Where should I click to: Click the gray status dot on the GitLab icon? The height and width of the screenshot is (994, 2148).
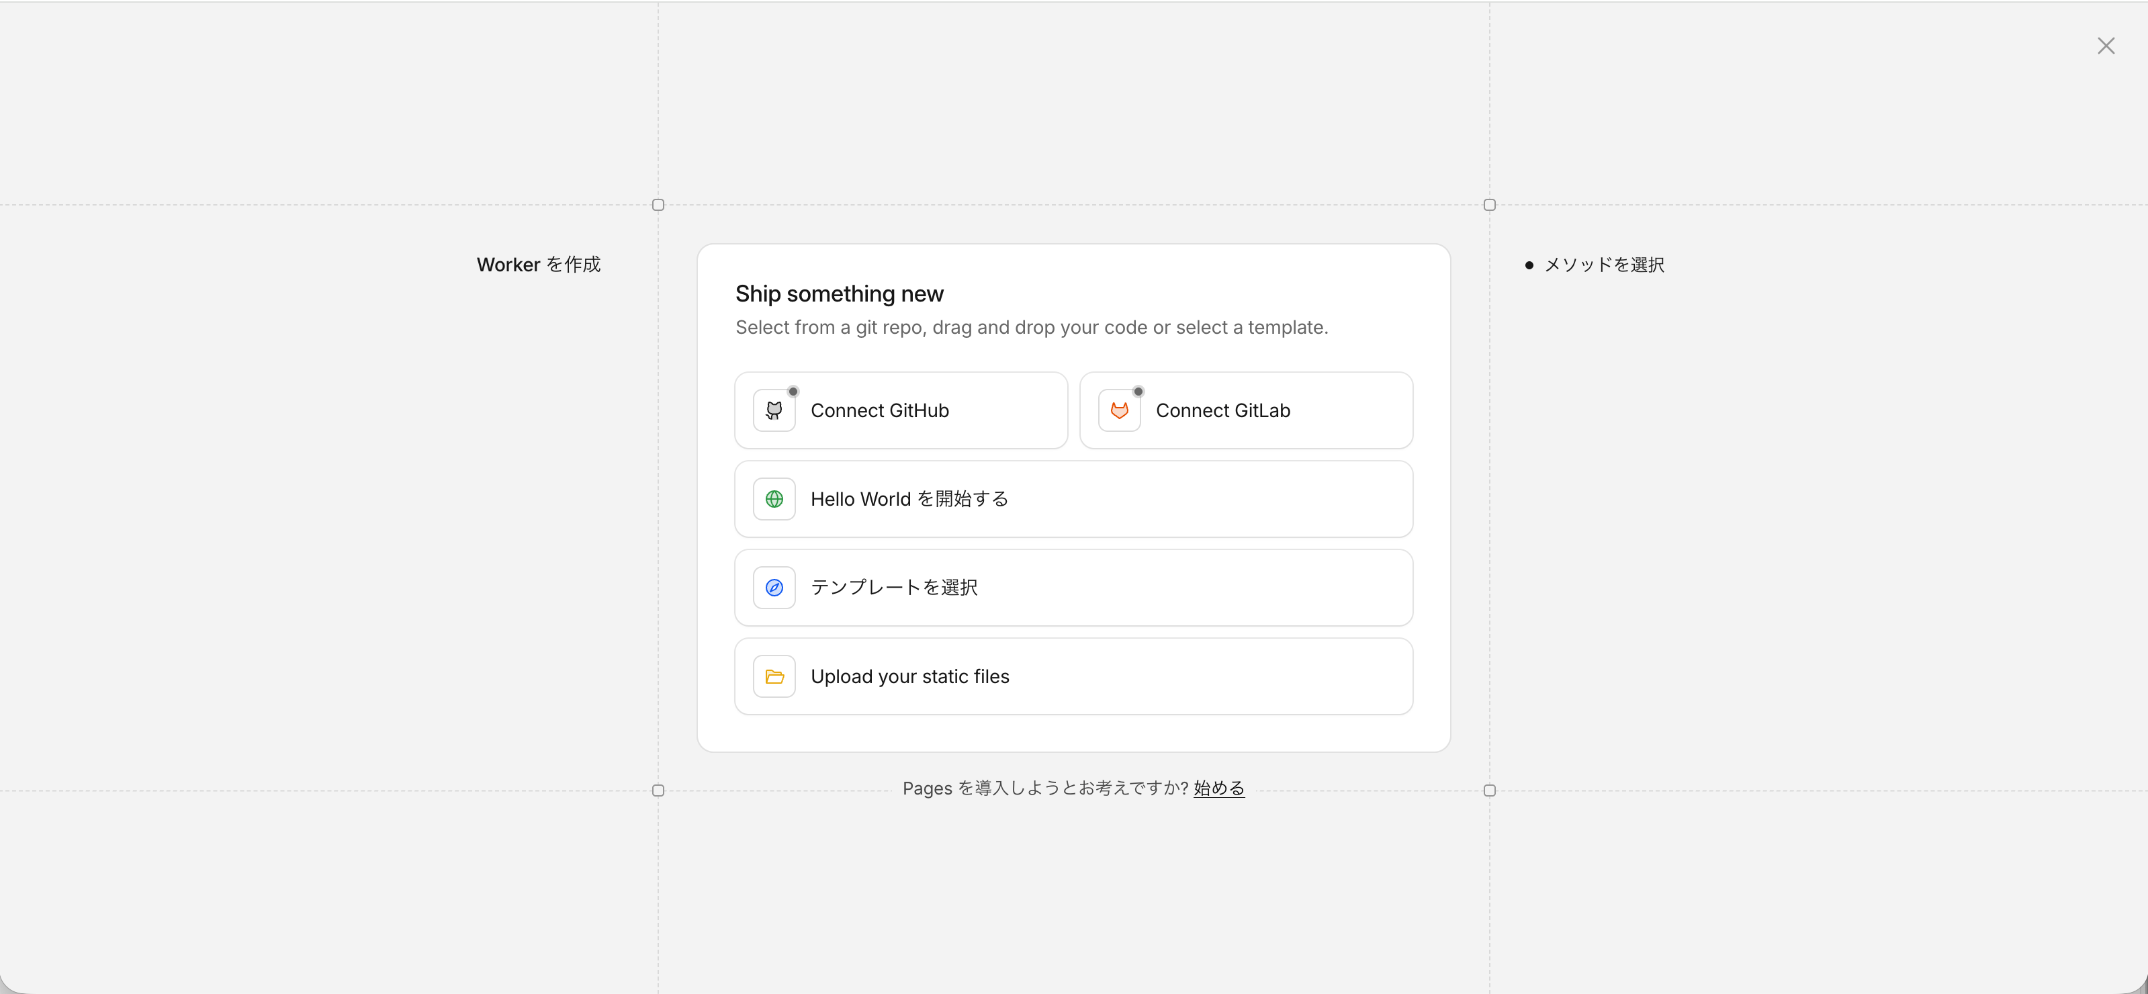[x=1138, y=391]
